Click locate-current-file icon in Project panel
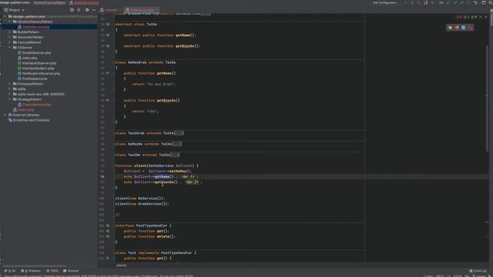Image resolution: width=493 pixels, height=277 pixels. [72, 10]
